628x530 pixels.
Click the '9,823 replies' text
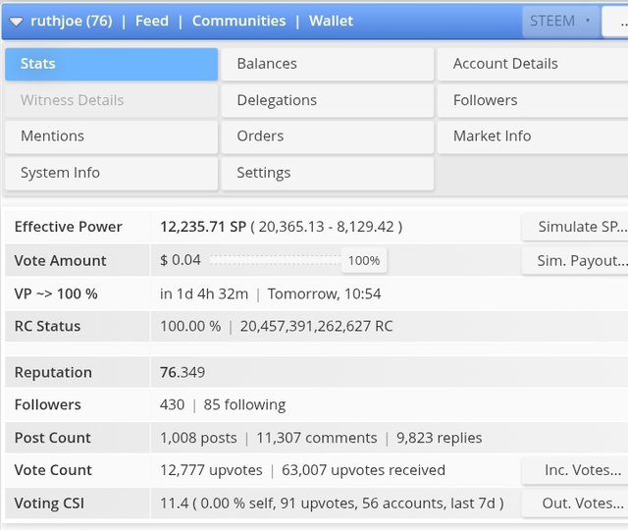[440, 438]
